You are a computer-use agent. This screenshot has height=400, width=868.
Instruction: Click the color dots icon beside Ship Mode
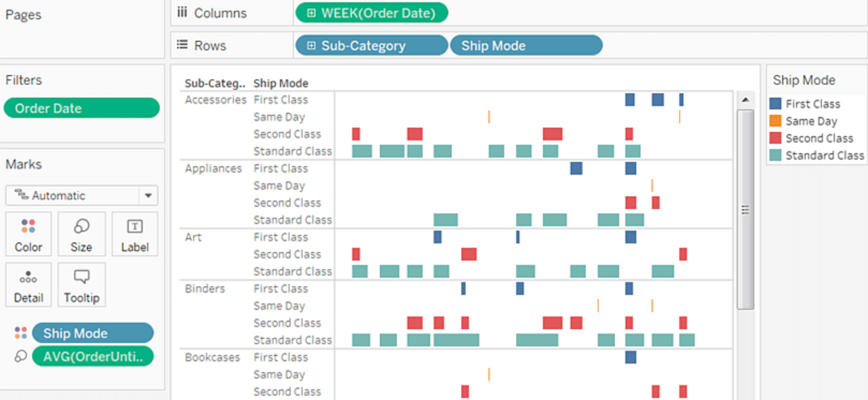[x=21, y=333]
